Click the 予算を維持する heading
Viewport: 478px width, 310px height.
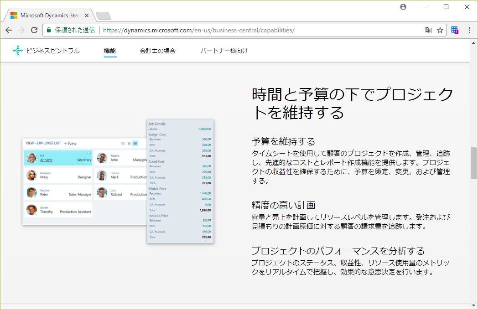283,141
